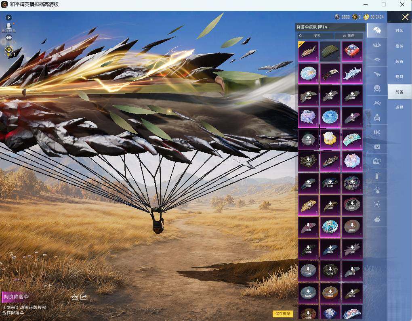Open the 道具 tab

click(399, 107)
